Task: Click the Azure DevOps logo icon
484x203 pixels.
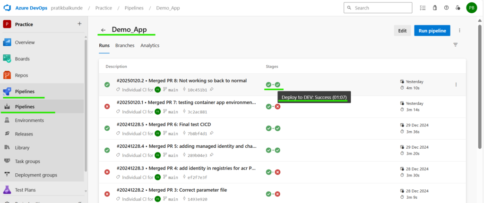Action: (x=7, y=8)
